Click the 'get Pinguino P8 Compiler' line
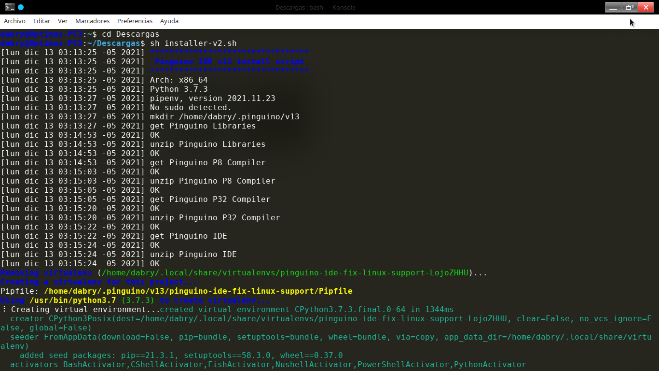Screen dimensions: 659x371 pos(208,163)
